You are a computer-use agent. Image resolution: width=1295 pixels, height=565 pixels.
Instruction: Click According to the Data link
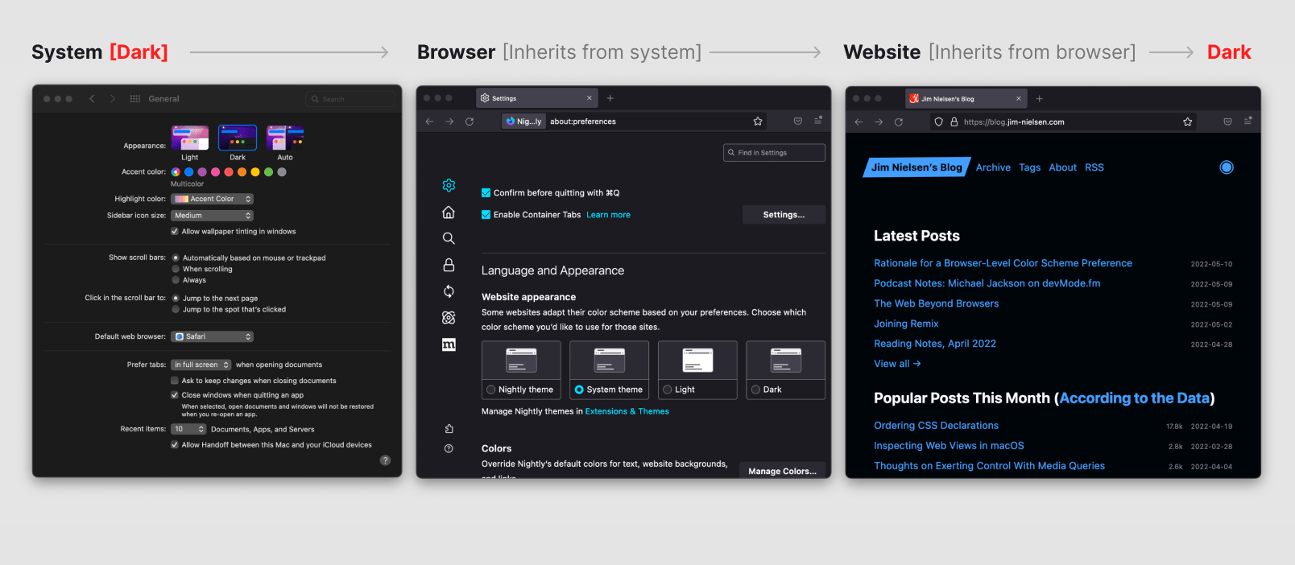tap(1135, 398)
